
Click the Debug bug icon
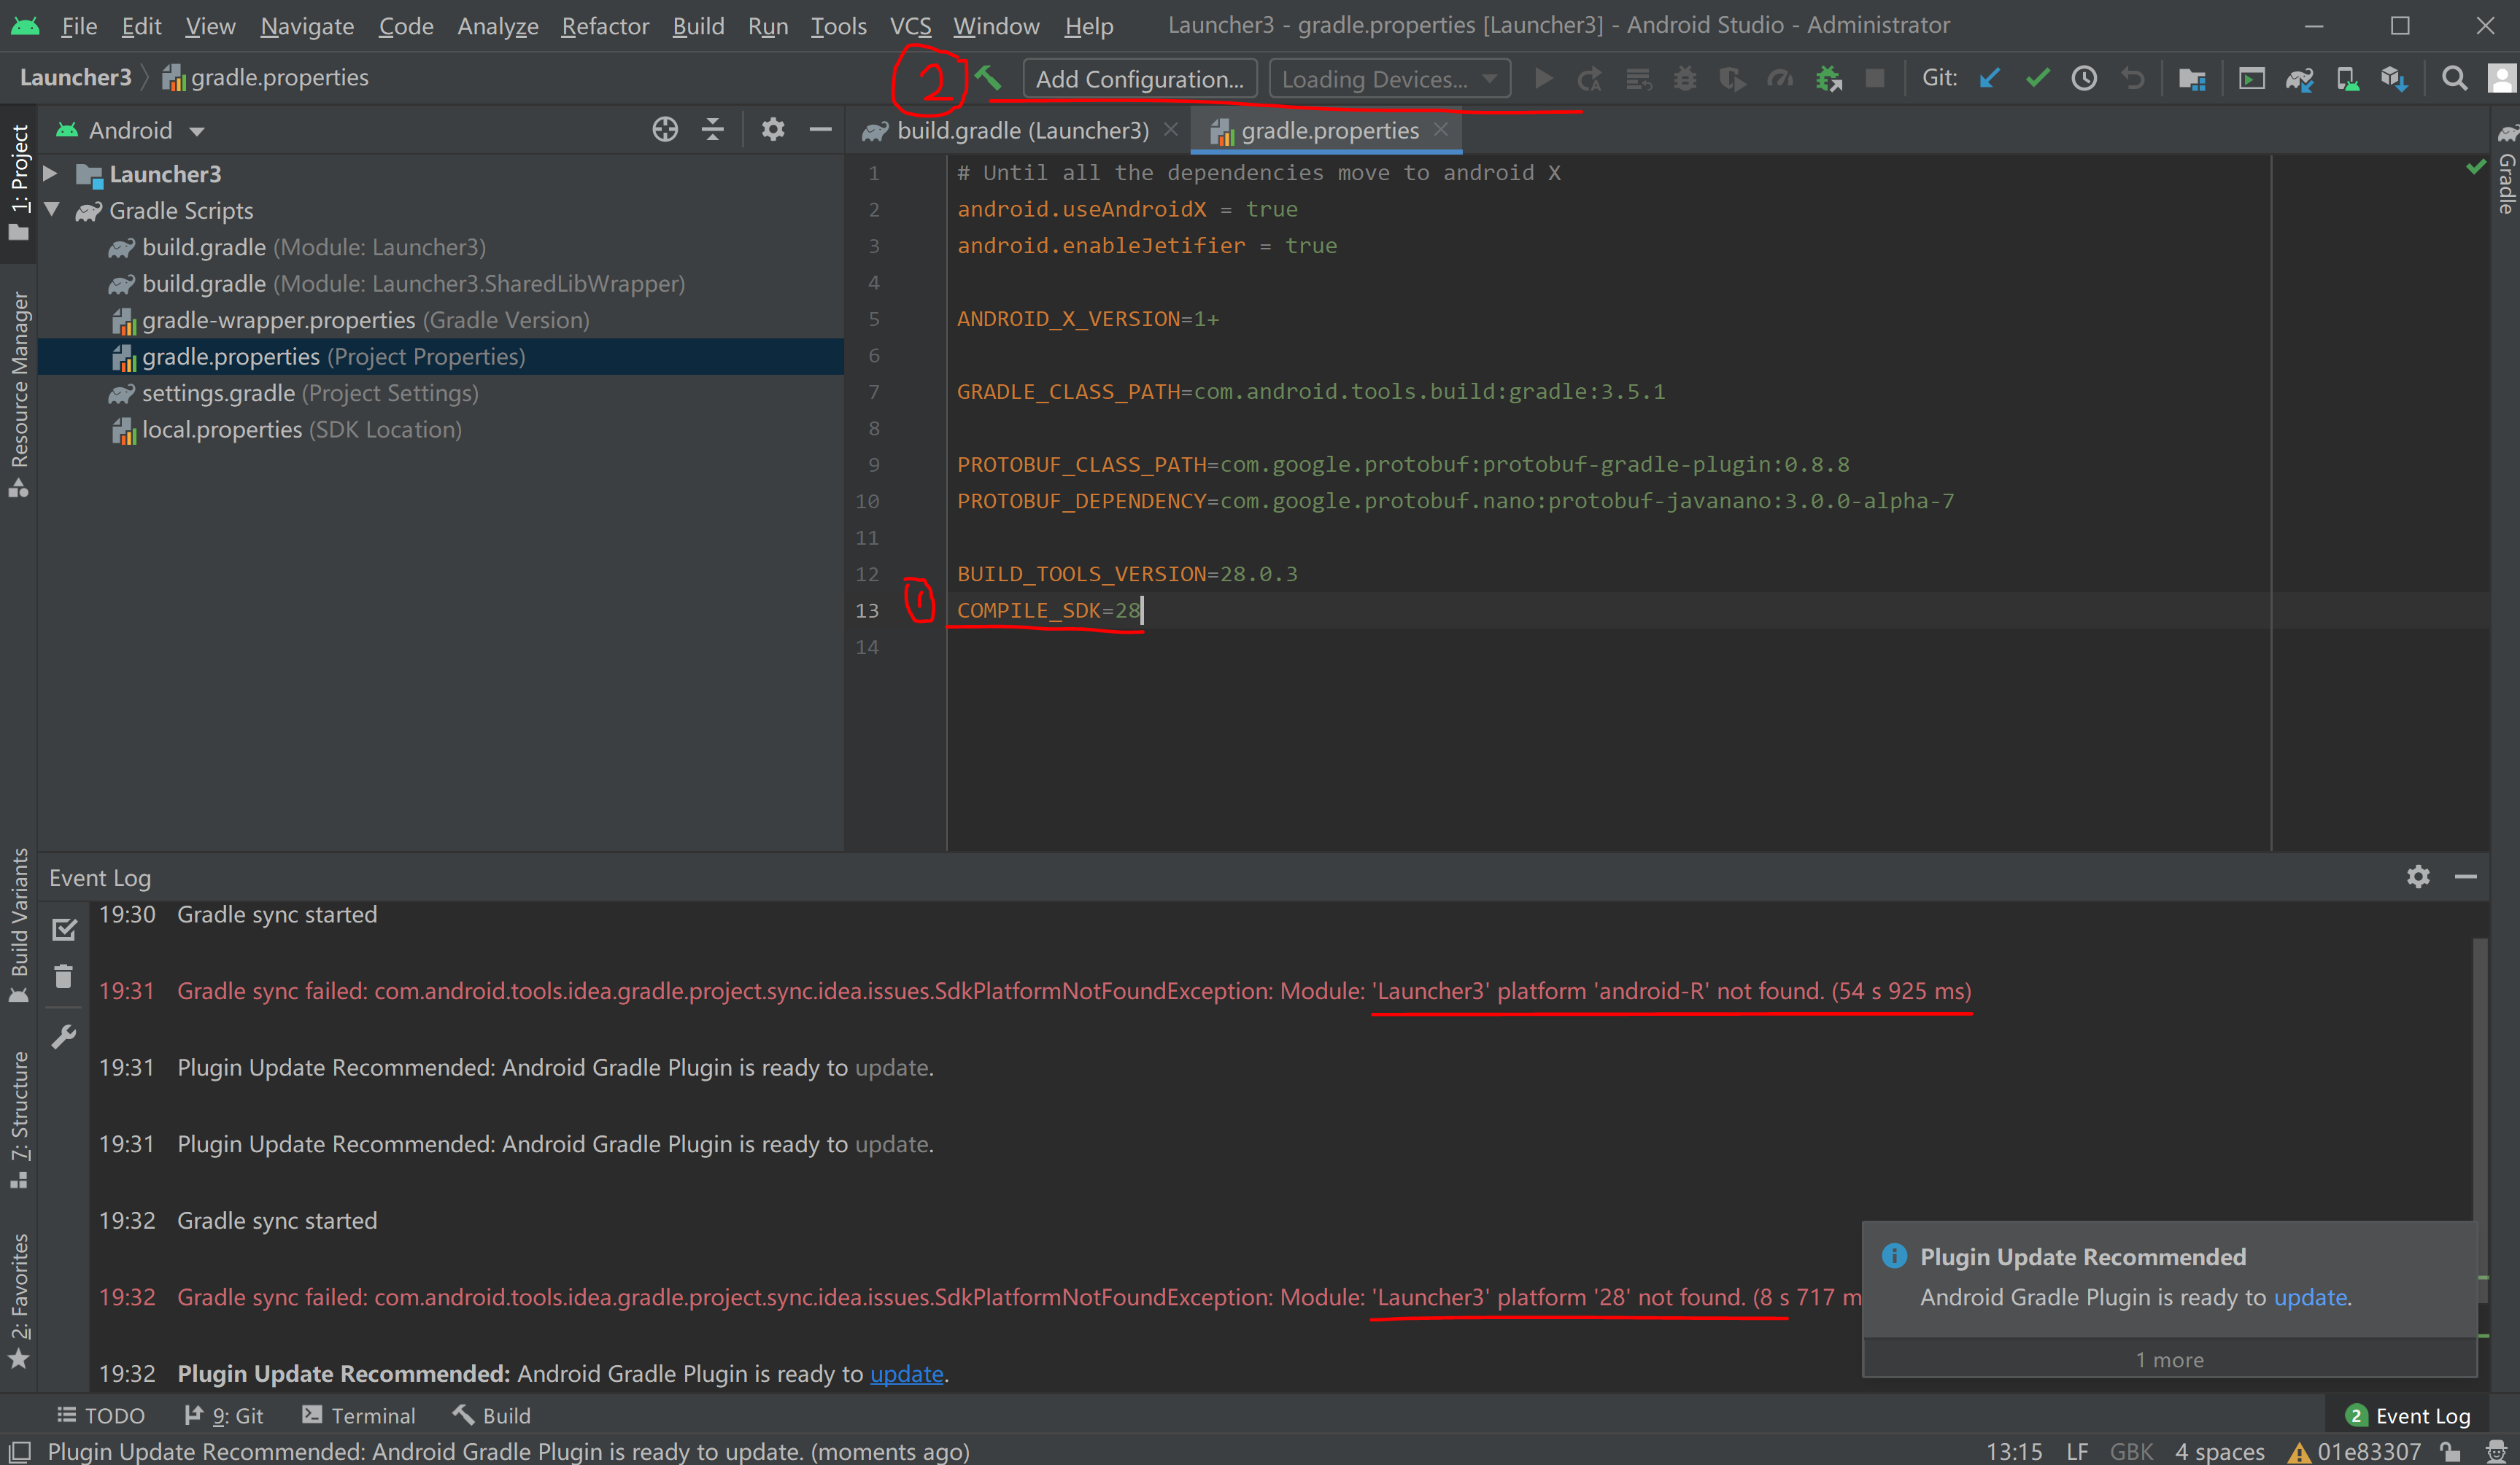pos(1685,78)
